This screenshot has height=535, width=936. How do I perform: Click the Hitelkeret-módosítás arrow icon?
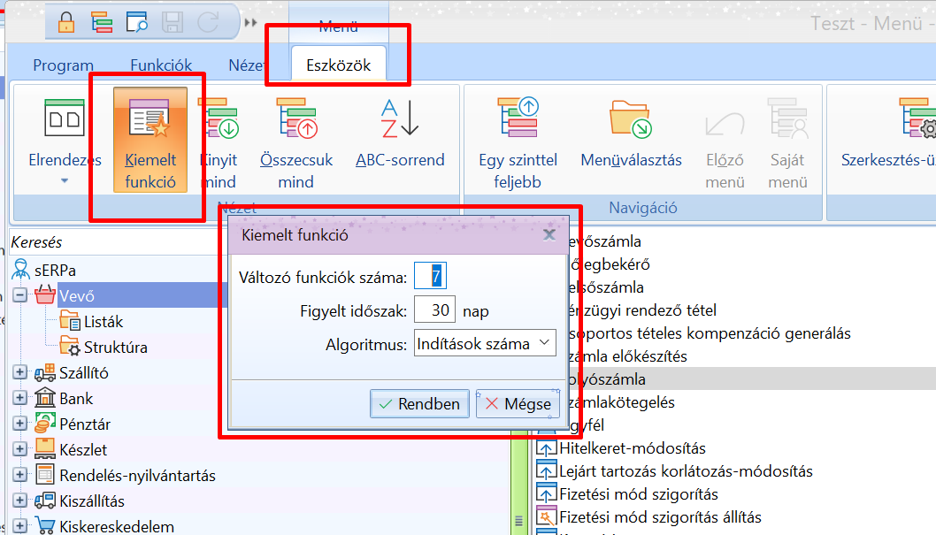[x=546, y=448]
